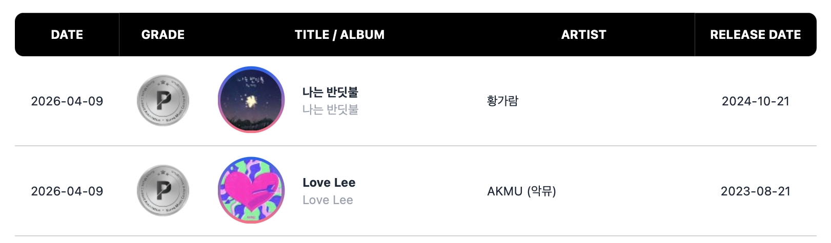Open the Love Lee pink heart album cover
The width and height of the screenshot is (831, 243).
pos(251,190)
